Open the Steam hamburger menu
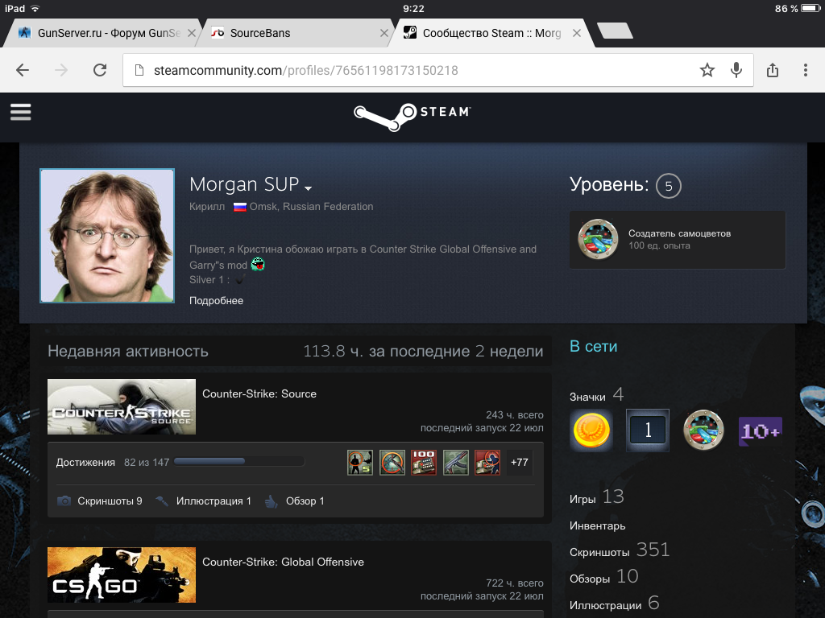The width and height of the screenshot is (825, 618). click(x=21, y=112)
